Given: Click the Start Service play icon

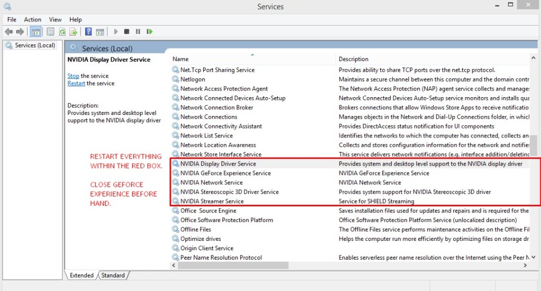Looking at the screenshot, I should tap(116, 32).
